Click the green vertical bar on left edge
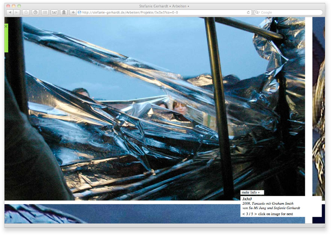Screen dimensions: 331x235 6,40
